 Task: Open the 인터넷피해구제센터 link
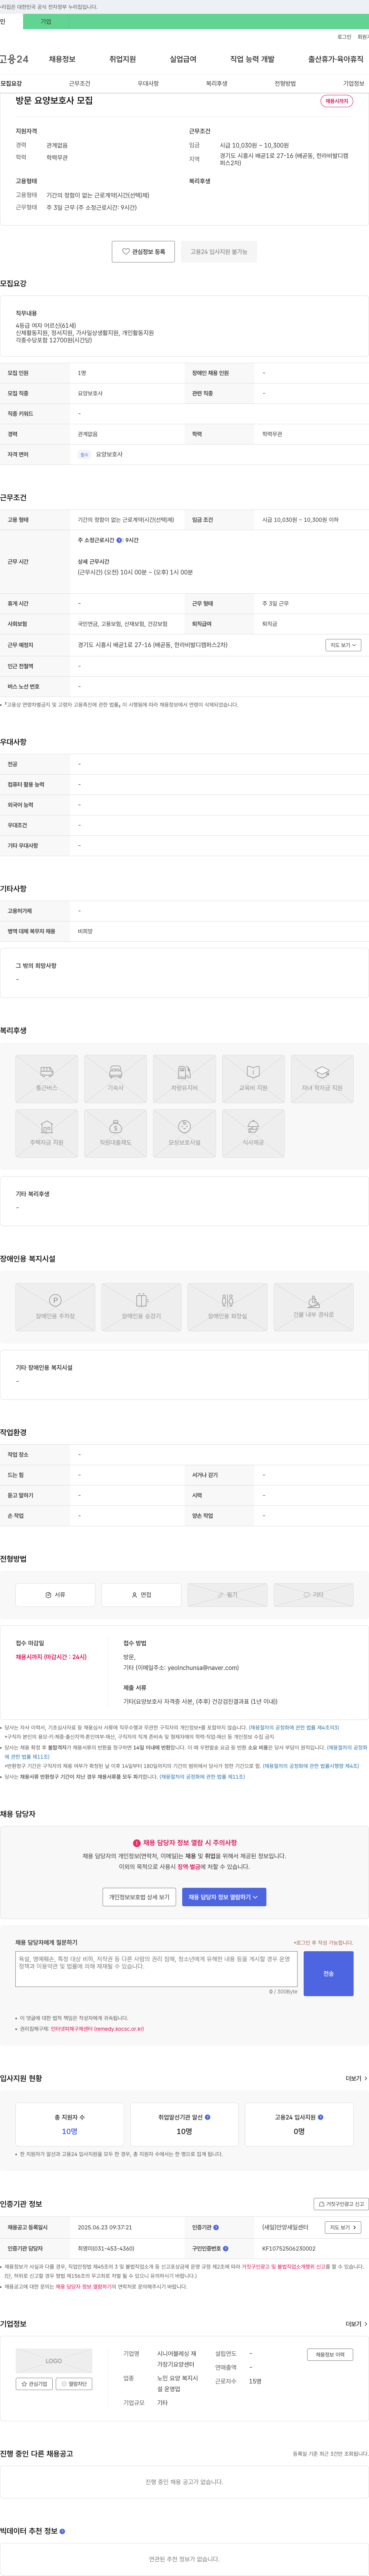point(97,2029)
